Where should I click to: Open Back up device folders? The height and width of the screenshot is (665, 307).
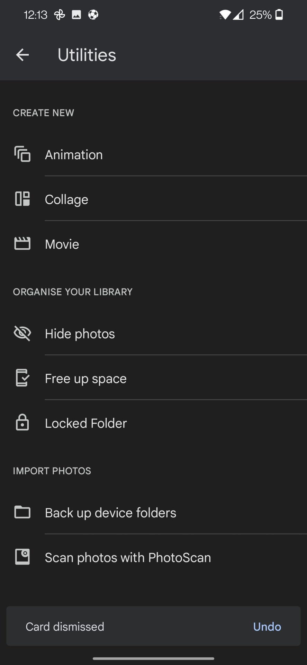pos(110,513)
